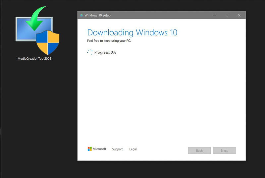The height and width of the screenshot is (178, 265).
Task: Close the Windows 10 Setup window
Action: [x=239, y=15]
